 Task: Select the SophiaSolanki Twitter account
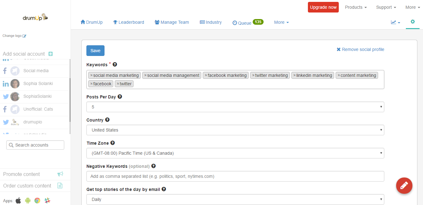(35, 97)
